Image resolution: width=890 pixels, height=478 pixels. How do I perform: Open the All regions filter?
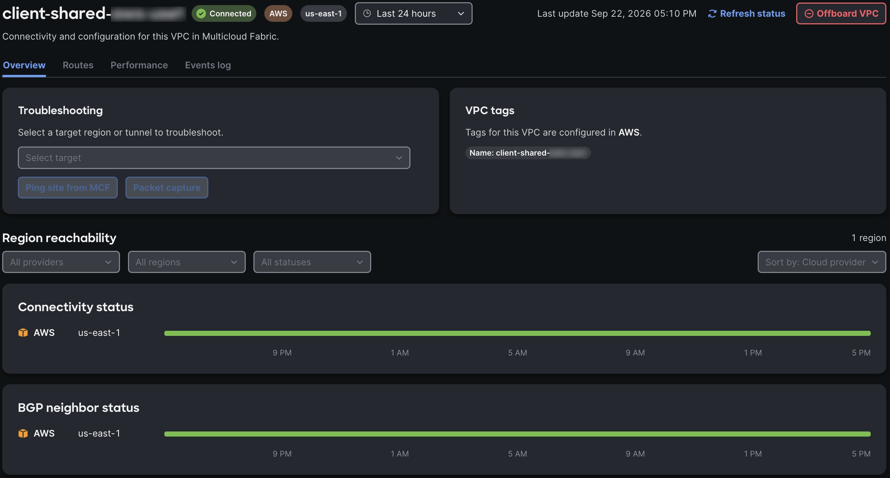(x=187, y=262)
